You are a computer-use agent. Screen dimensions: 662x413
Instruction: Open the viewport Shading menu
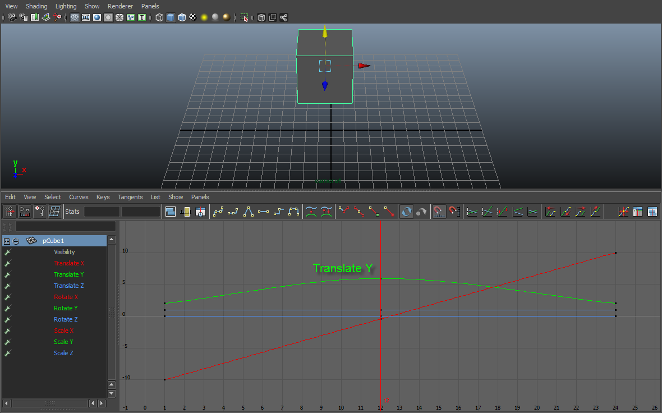pos(37,6)
